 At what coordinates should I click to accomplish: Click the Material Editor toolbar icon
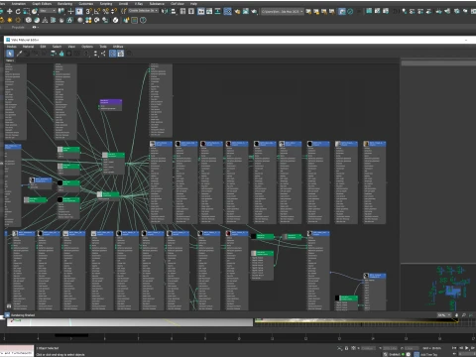tap(227, 11)
